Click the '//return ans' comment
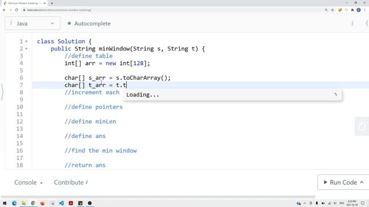The width and height of the screenshot is (369, 207). tap(85, 165)
